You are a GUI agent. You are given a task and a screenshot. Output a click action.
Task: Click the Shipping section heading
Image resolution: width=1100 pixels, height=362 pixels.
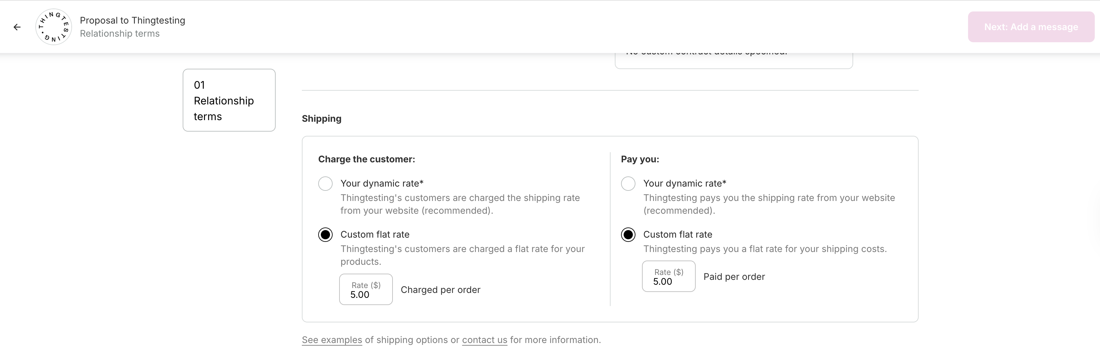click(x=321, y=119)
